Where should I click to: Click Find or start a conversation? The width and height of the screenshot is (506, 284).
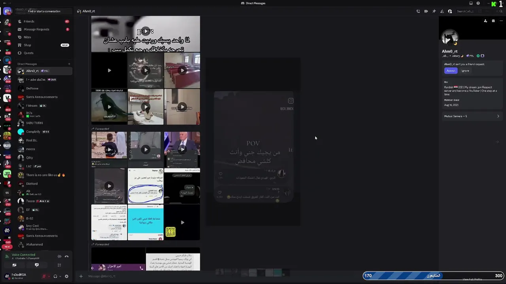(x=43, y=11)
